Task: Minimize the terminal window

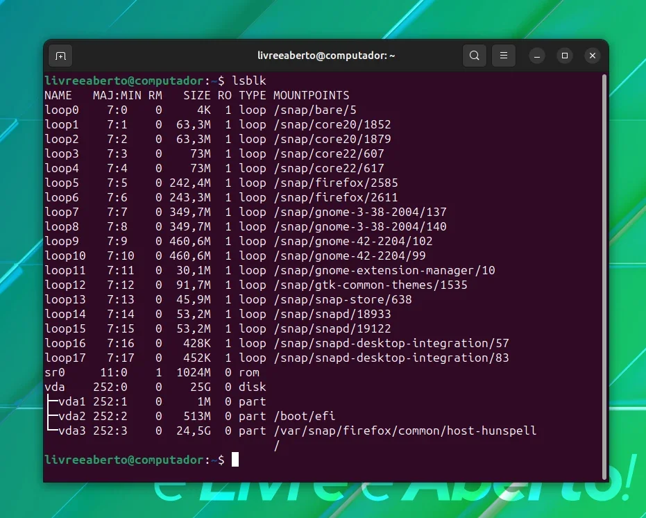Action: [x=537, y=56]
